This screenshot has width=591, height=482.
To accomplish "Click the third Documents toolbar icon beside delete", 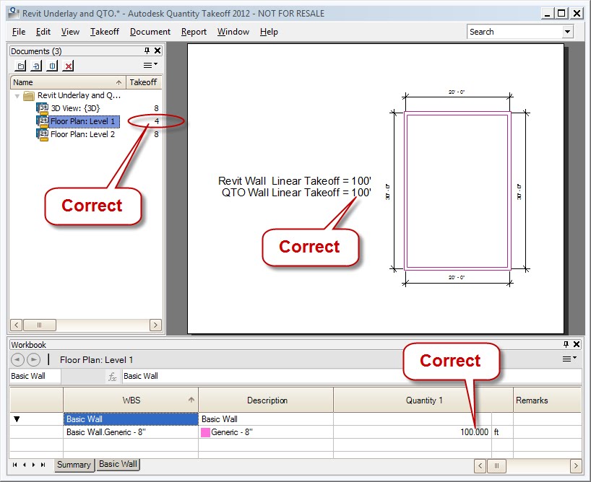I will pos(52,66).
